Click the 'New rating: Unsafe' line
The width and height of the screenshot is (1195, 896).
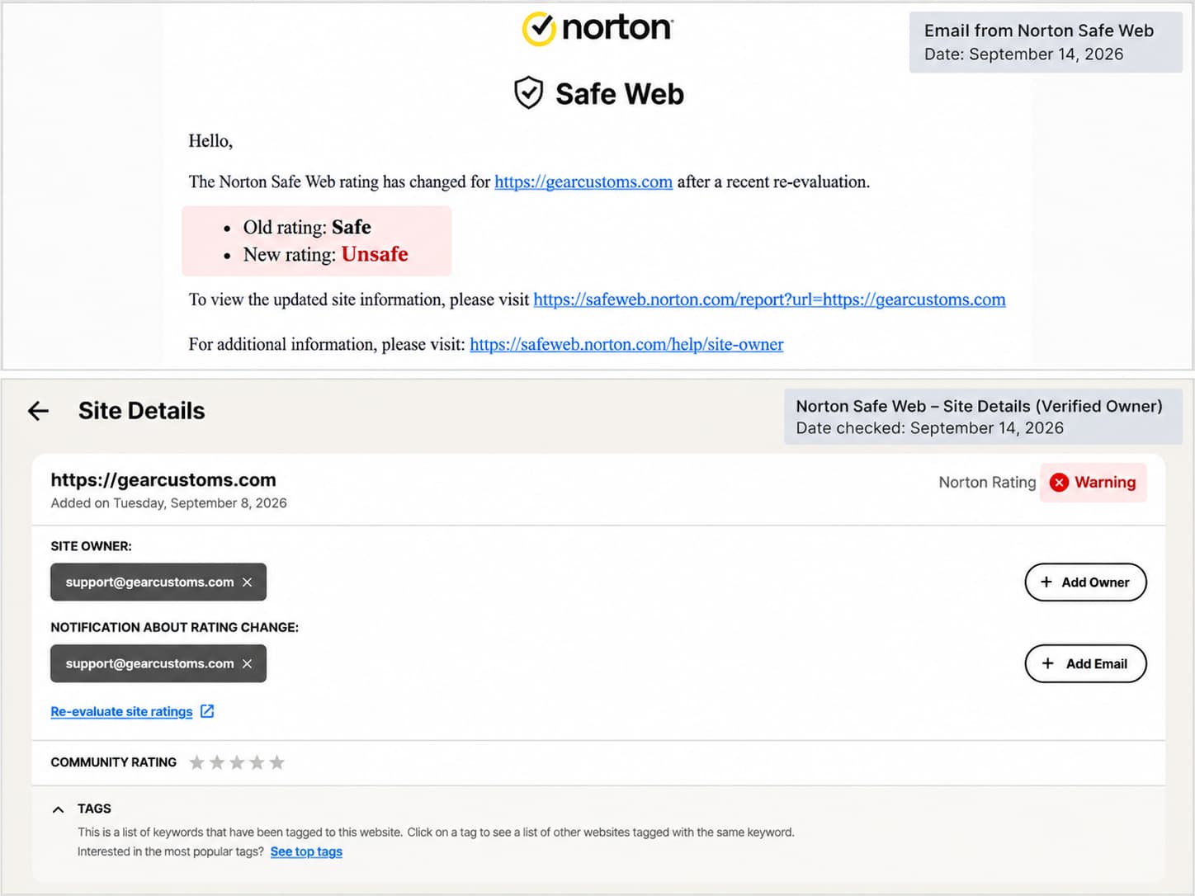325,254
